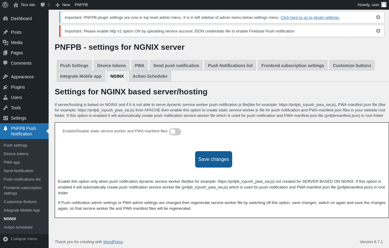Image resolution: width=389 pixels, height=248 pixels.
Task: Switch to the Device tokens tab
Action: point(112,66)
